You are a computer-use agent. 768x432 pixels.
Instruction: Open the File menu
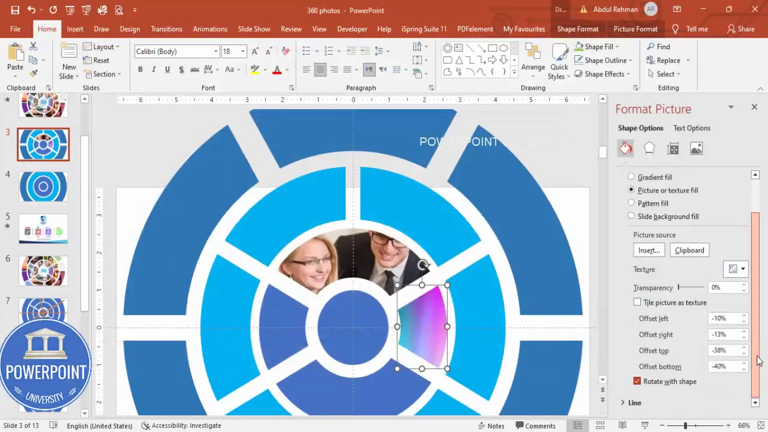coord(15,29)
